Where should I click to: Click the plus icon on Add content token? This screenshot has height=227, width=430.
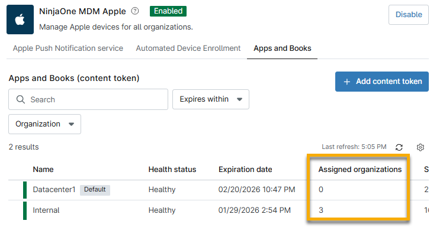click(347, 82)
